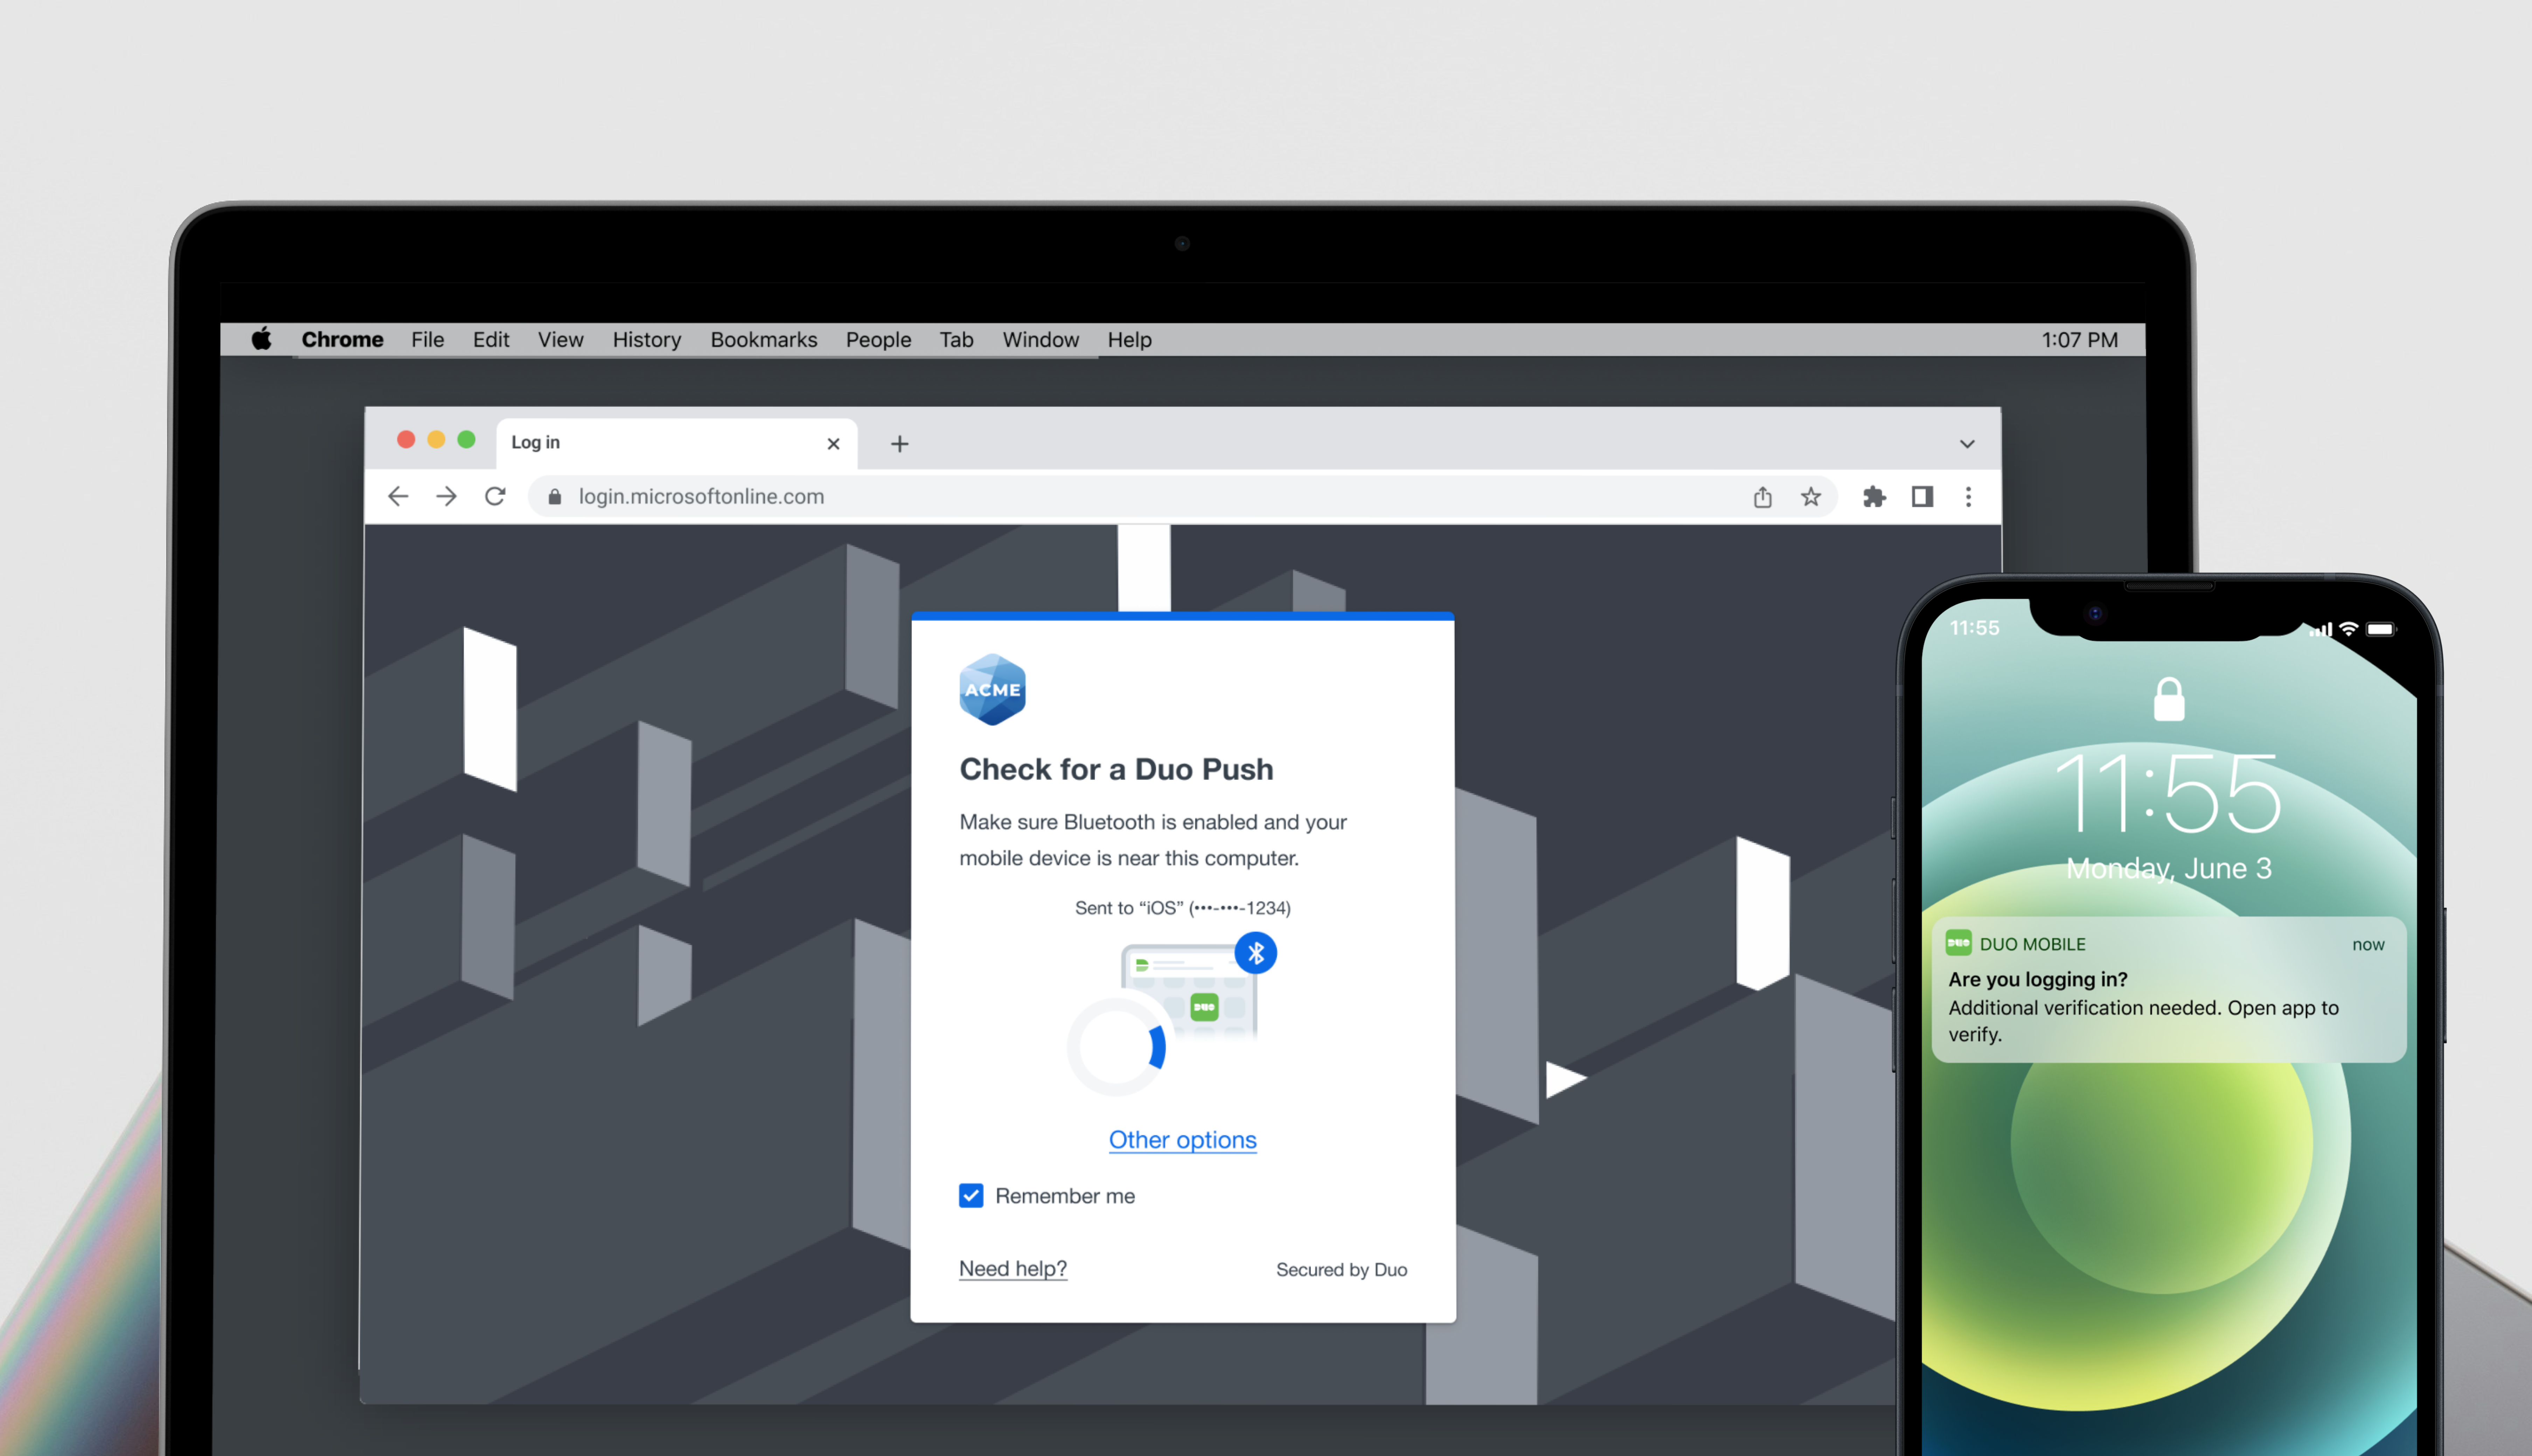Click the blue Bluetooth badge icon
The height and width of the screenshot is (1456, 2532).
(x=1255, y=953)
